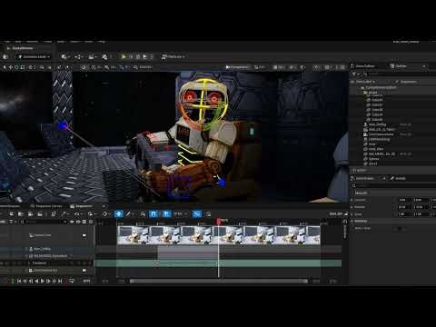Click the diamond key options icon
Screen dimensions: 436x327
(x=105, y=214)
